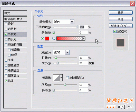136x112 pixels.
Task: Open the gradient picker dropdown arrow
Action: pos(84,39)
